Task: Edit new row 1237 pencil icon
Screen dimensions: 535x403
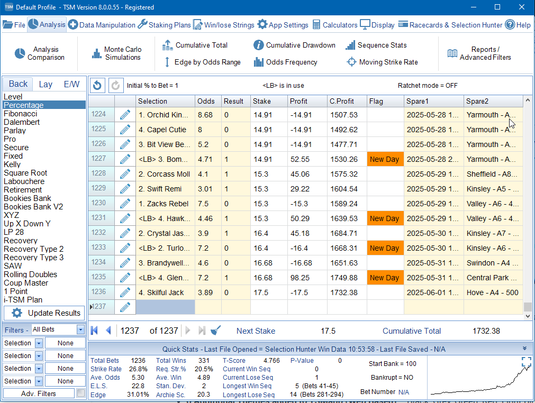Action: point(125,307)
